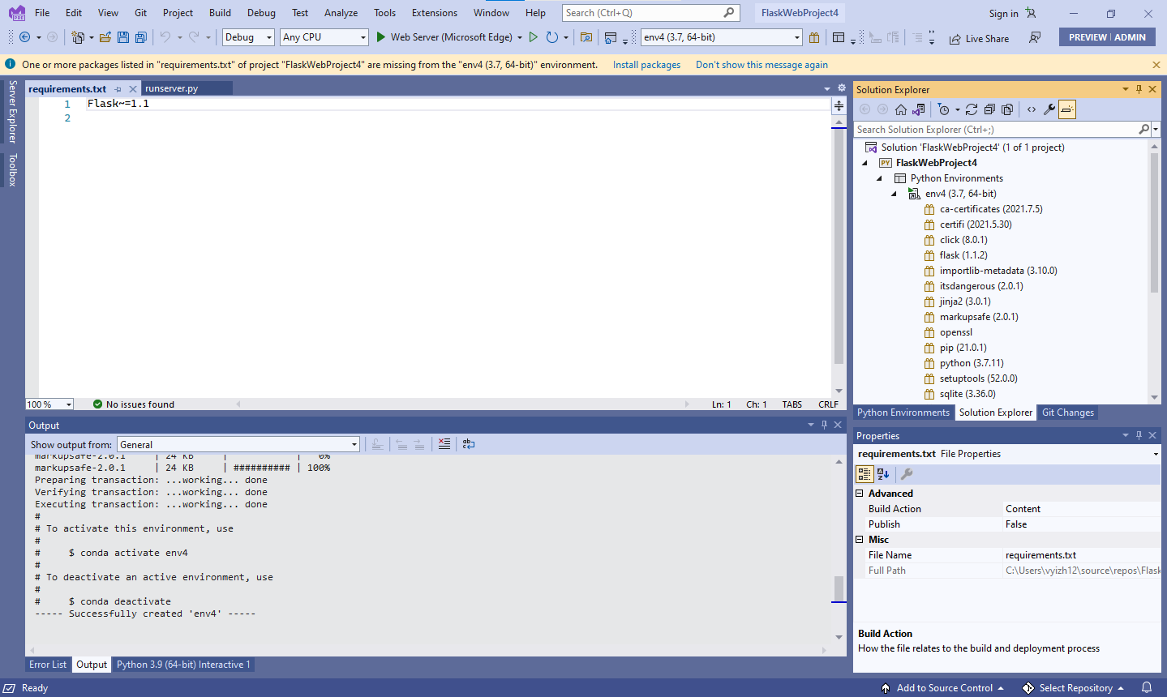
Task: Click View Code angle-brackets icon
Action: point(1032,109)
